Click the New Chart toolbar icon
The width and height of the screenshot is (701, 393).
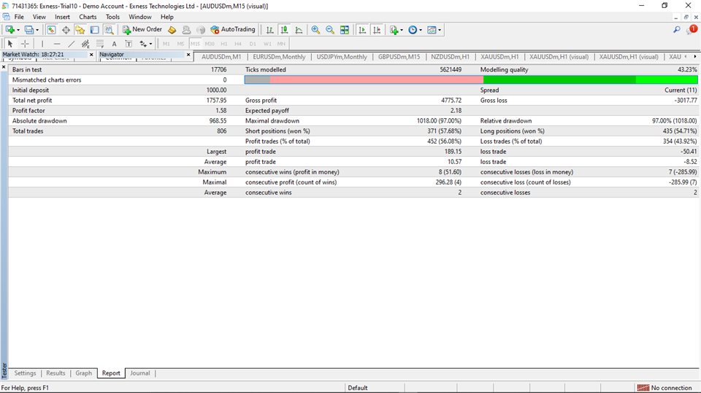(x=9, y=30)
